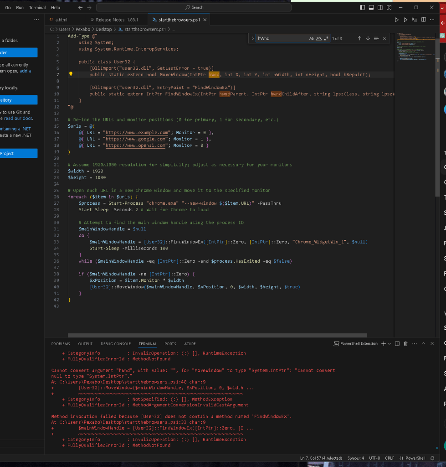Run the script with first play icon
Viewport: 446px width, 467px height.
[x=397, y=20]
